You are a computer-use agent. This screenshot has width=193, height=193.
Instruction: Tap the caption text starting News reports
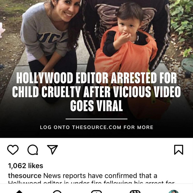[100, 176]
